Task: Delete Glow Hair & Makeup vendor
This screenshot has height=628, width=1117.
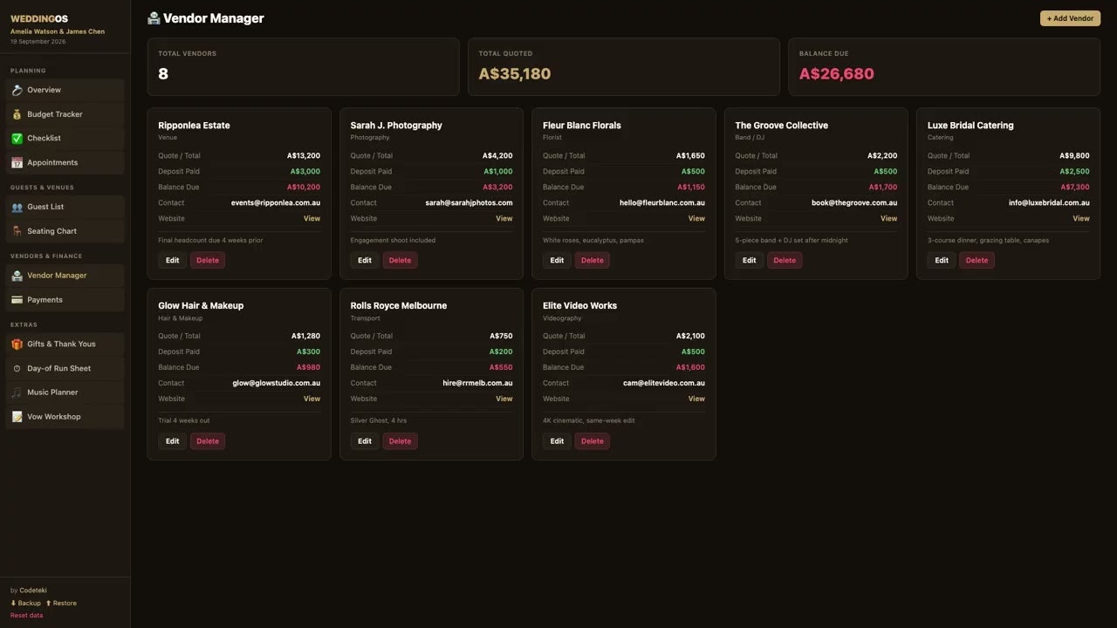Action: (x=208, y=441)
